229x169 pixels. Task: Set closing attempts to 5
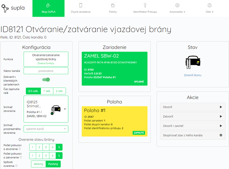(x=59, y=156)
